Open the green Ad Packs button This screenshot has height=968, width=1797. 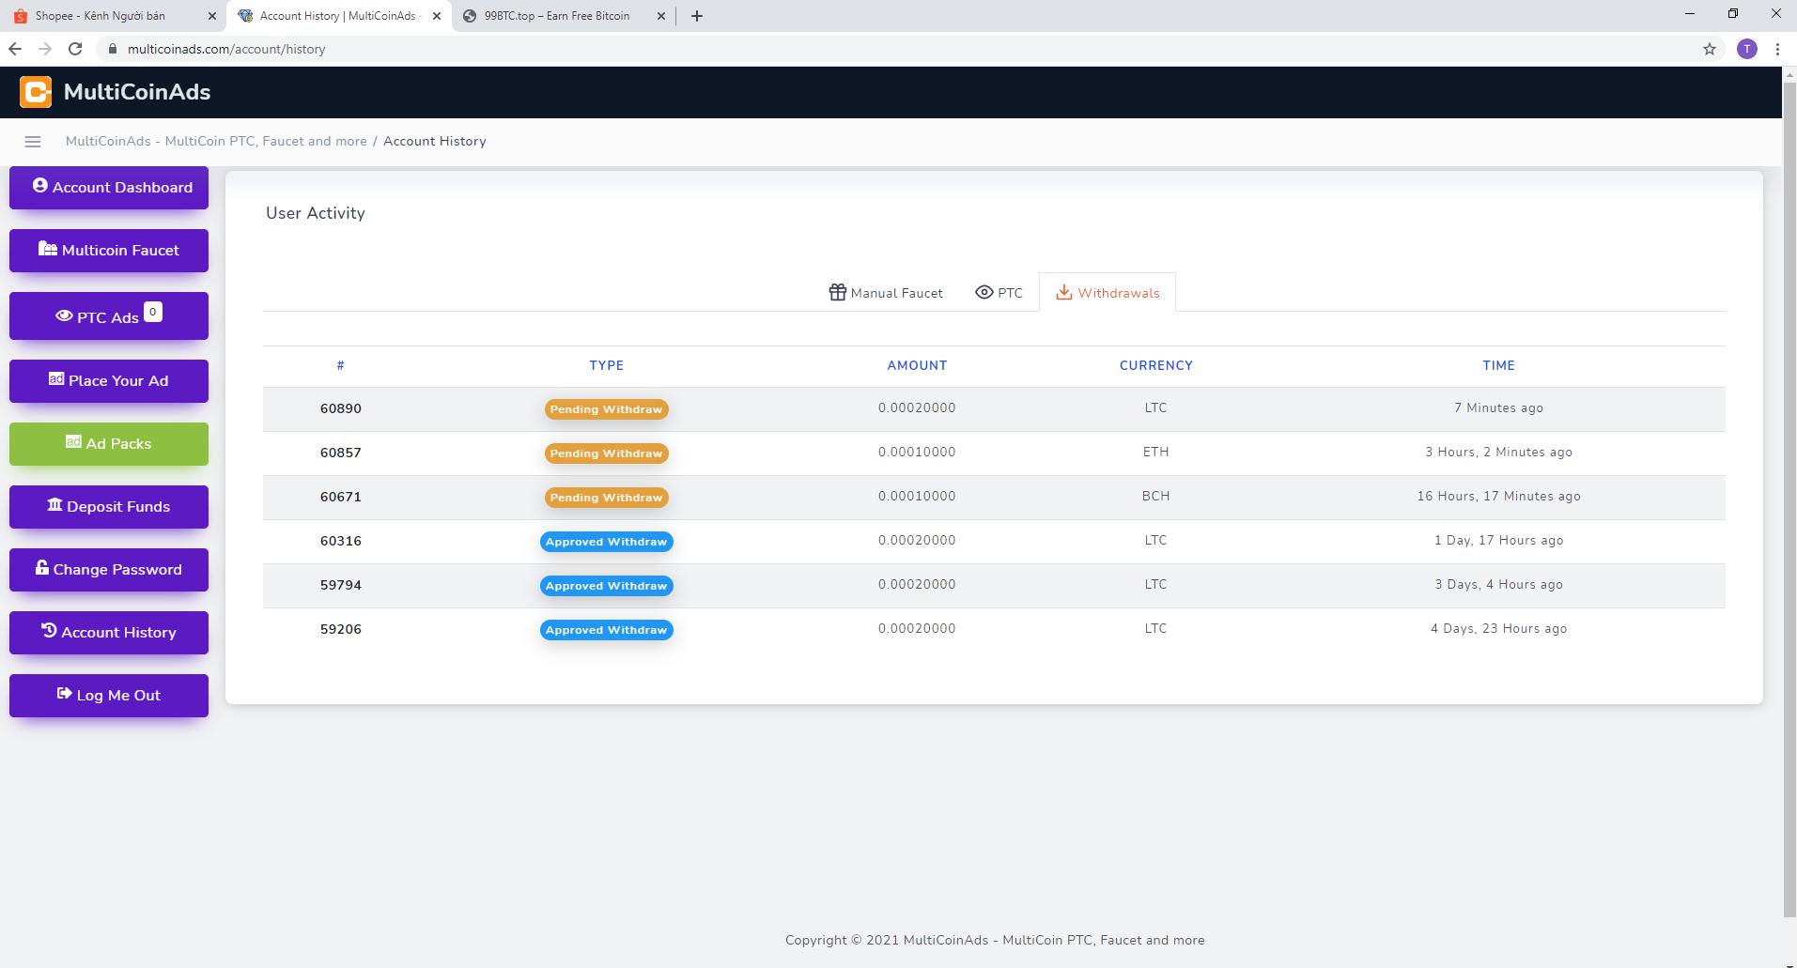(109, 444)
